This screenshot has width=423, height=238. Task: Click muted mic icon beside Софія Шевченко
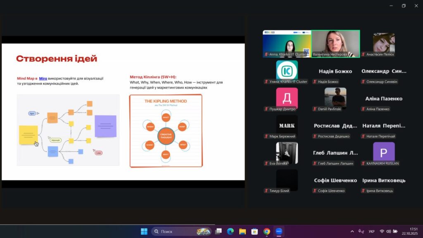[315, 191]
